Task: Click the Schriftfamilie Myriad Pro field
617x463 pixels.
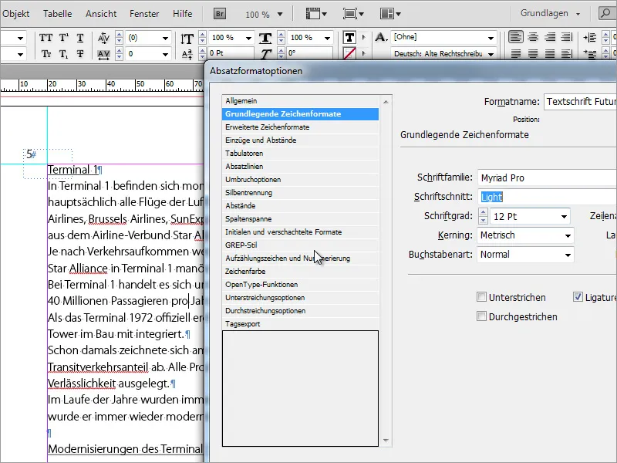Action: 547,178
